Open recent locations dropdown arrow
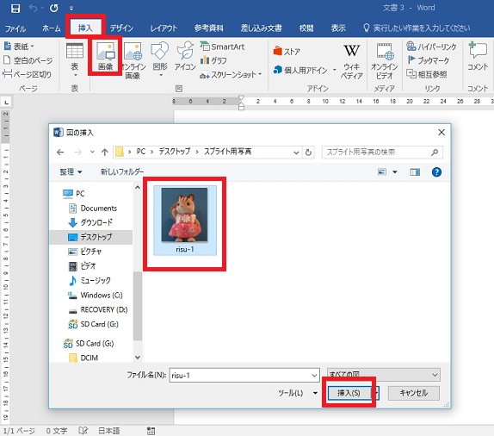 [x=92, y=152]
